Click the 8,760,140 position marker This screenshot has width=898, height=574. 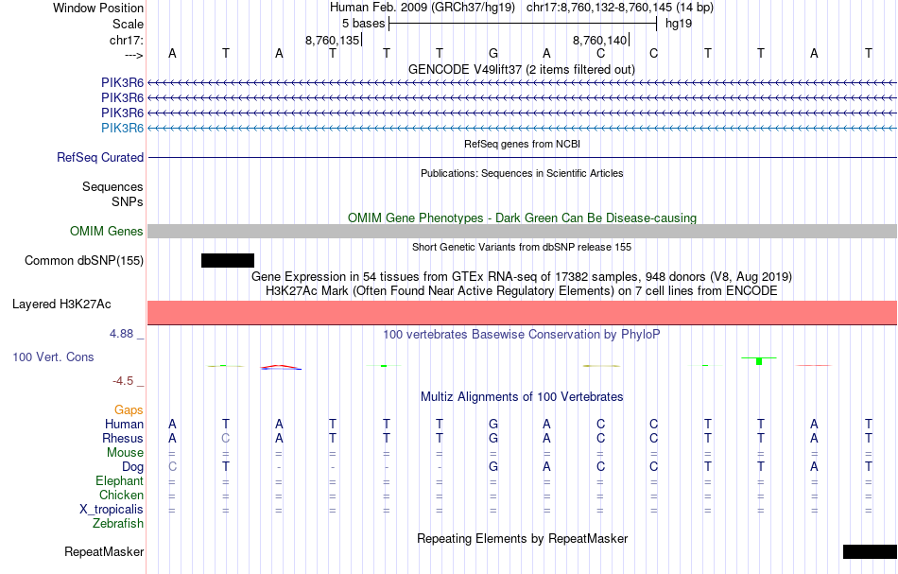pos(600,40)
